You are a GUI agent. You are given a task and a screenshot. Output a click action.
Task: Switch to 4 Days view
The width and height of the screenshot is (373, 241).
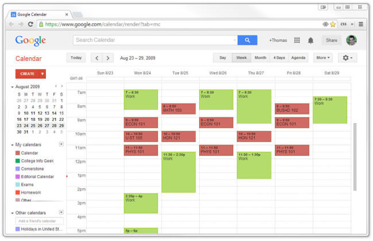[x=279, y=58]
